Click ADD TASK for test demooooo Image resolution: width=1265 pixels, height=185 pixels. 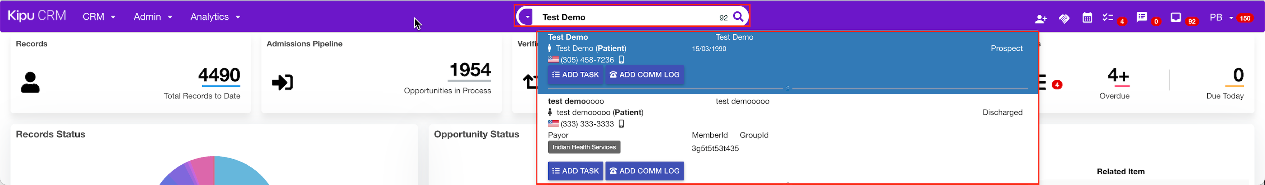point(575,171)
